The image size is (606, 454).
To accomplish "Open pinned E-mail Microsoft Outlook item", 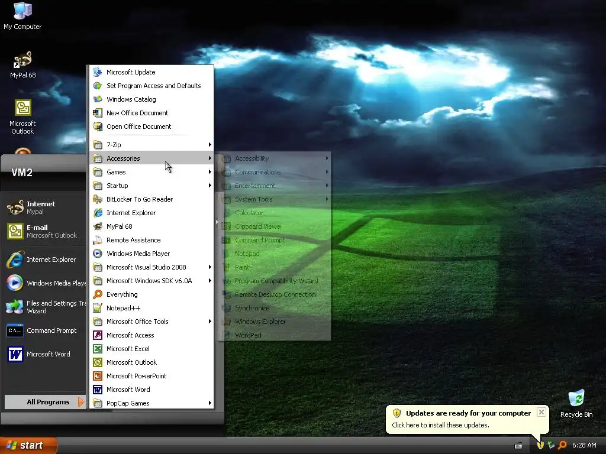I will coord(44,231).
